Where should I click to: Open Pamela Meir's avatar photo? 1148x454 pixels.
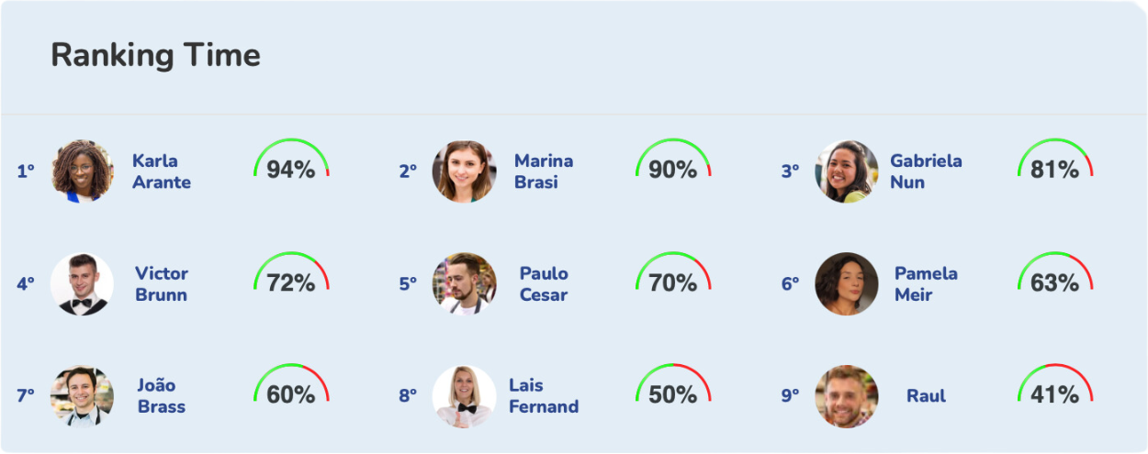click(x=846, y=284)
